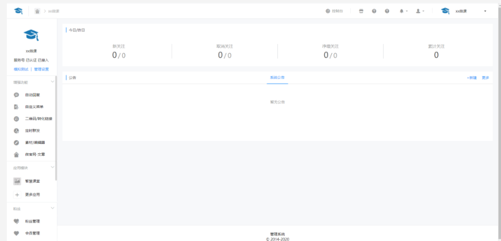Open the 管理设置 link
Screen dimensions: 501x241
click(x=41, y=69)
